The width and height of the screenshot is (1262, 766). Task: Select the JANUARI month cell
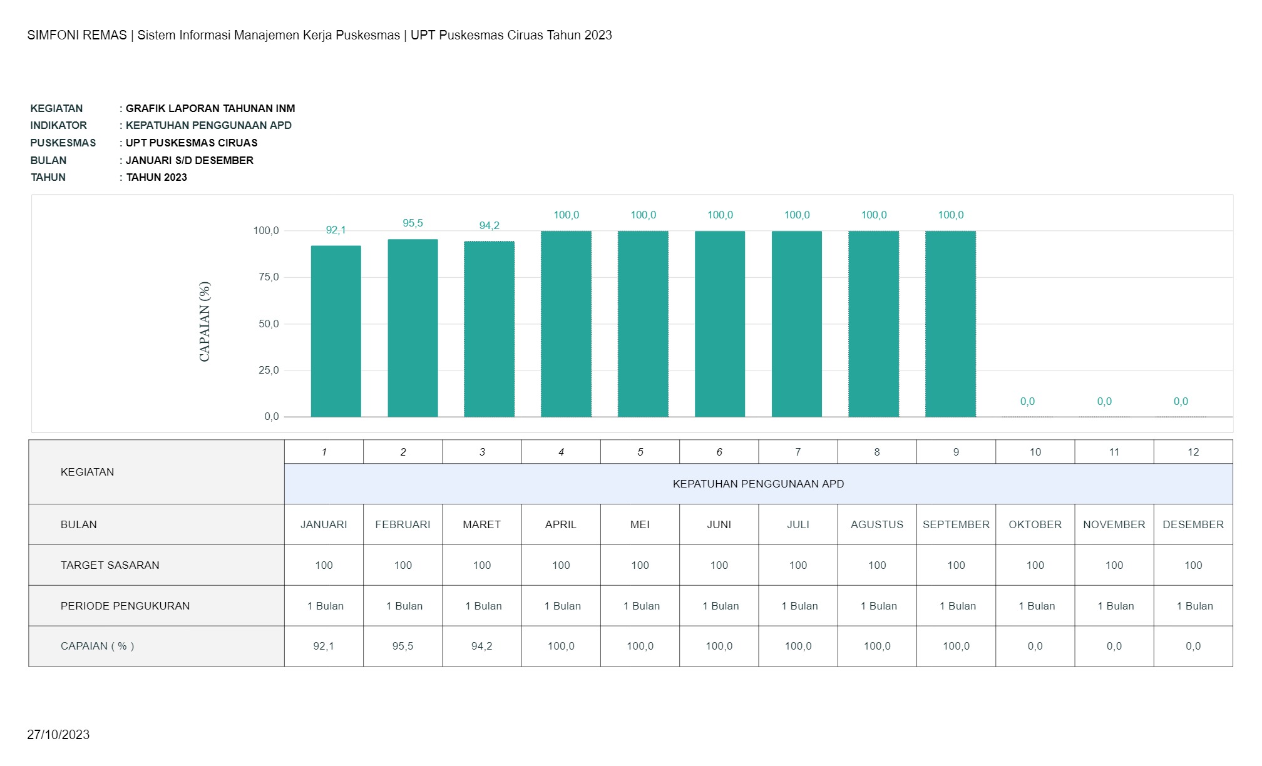coord(324,524)
